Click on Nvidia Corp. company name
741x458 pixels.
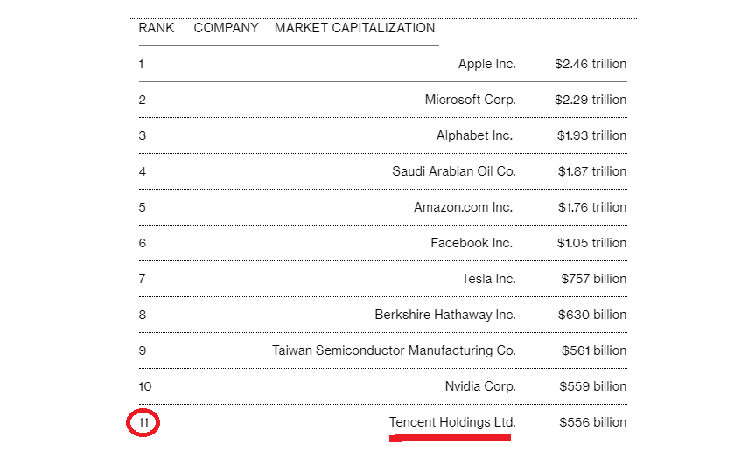[480, 386]
